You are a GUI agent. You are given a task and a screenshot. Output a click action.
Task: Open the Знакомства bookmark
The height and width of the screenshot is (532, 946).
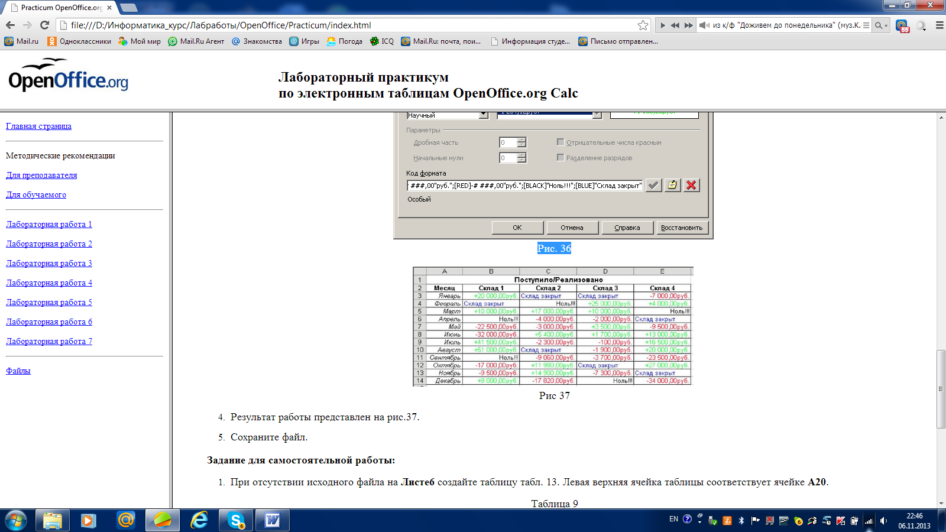[x=257, y=41]
